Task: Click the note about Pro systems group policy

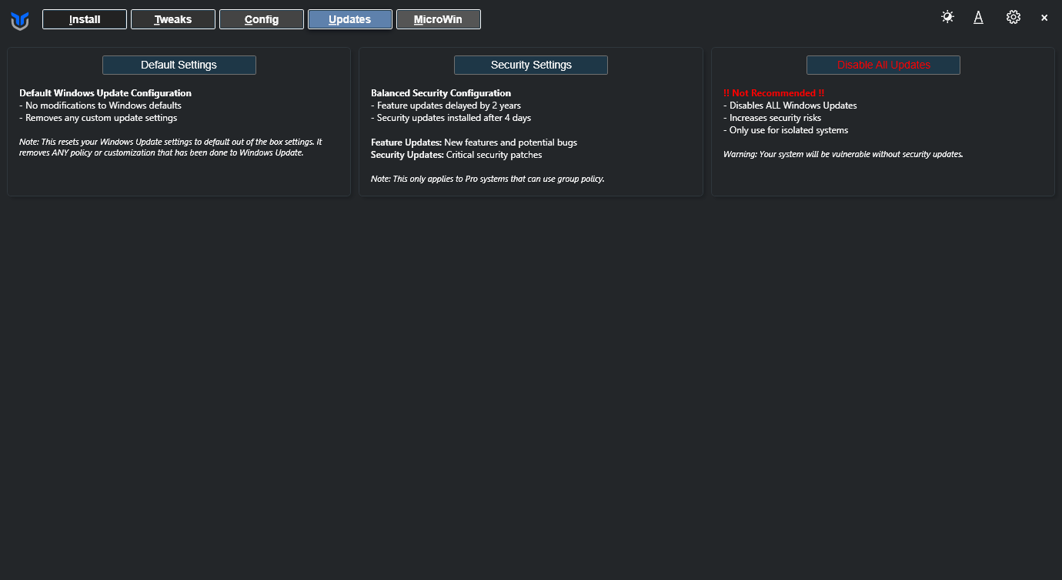Action: [487, 179]
